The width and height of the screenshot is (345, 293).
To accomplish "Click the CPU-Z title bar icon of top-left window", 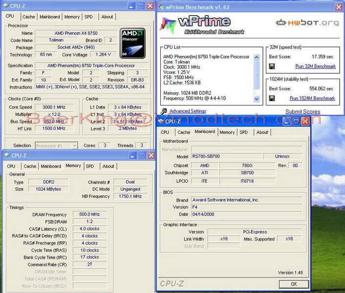I will tap(6, 6).
